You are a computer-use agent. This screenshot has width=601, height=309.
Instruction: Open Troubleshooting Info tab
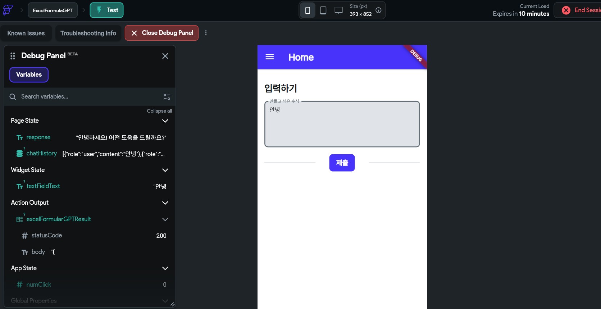click(88, 33)
